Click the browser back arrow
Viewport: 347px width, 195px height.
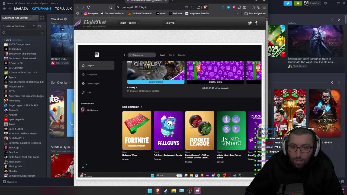click(x=78, y=7)
